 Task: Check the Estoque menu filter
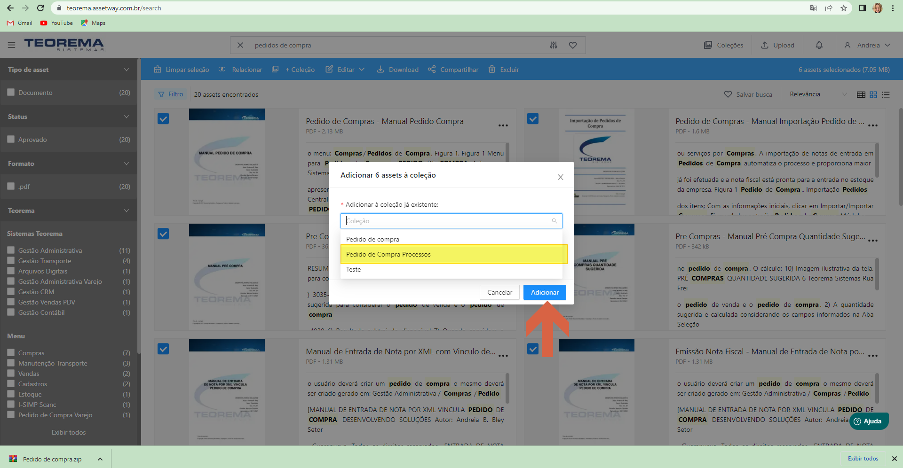11,394
